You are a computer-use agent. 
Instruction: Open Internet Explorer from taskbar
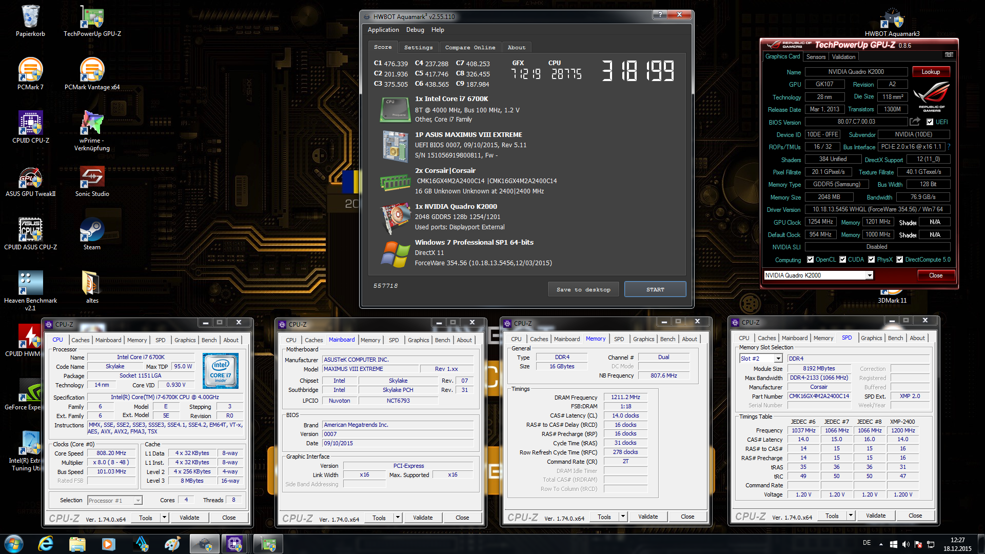click(46, 544)
